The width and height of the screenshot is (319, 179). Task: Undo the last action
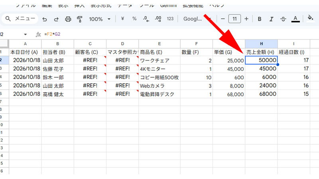click(x=45, y=19)
